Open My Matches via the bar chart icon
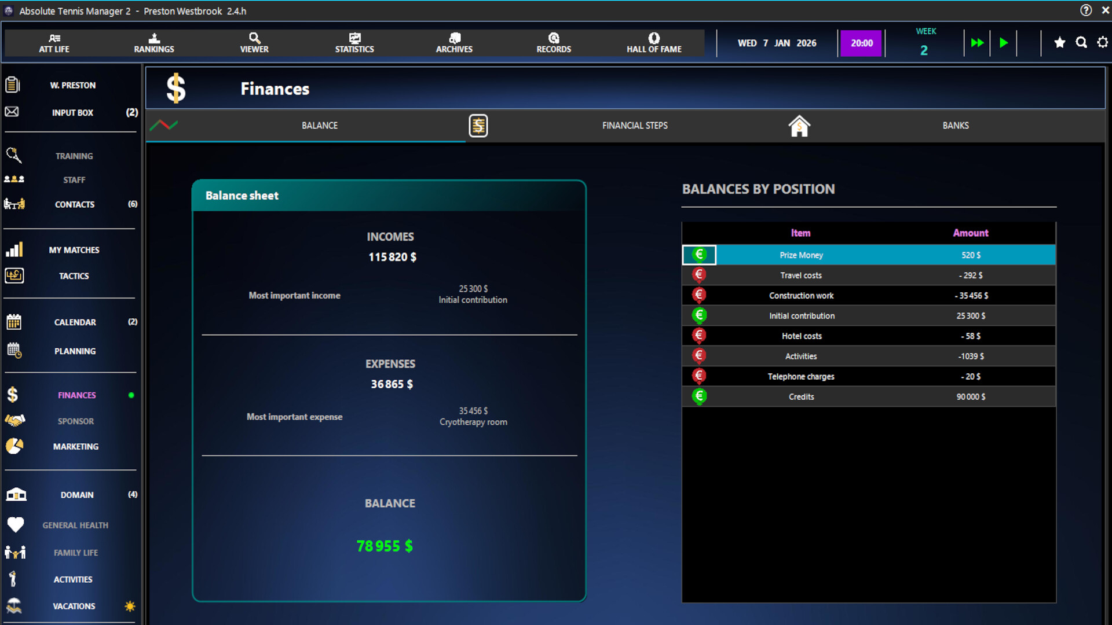 tap(14, 249)
